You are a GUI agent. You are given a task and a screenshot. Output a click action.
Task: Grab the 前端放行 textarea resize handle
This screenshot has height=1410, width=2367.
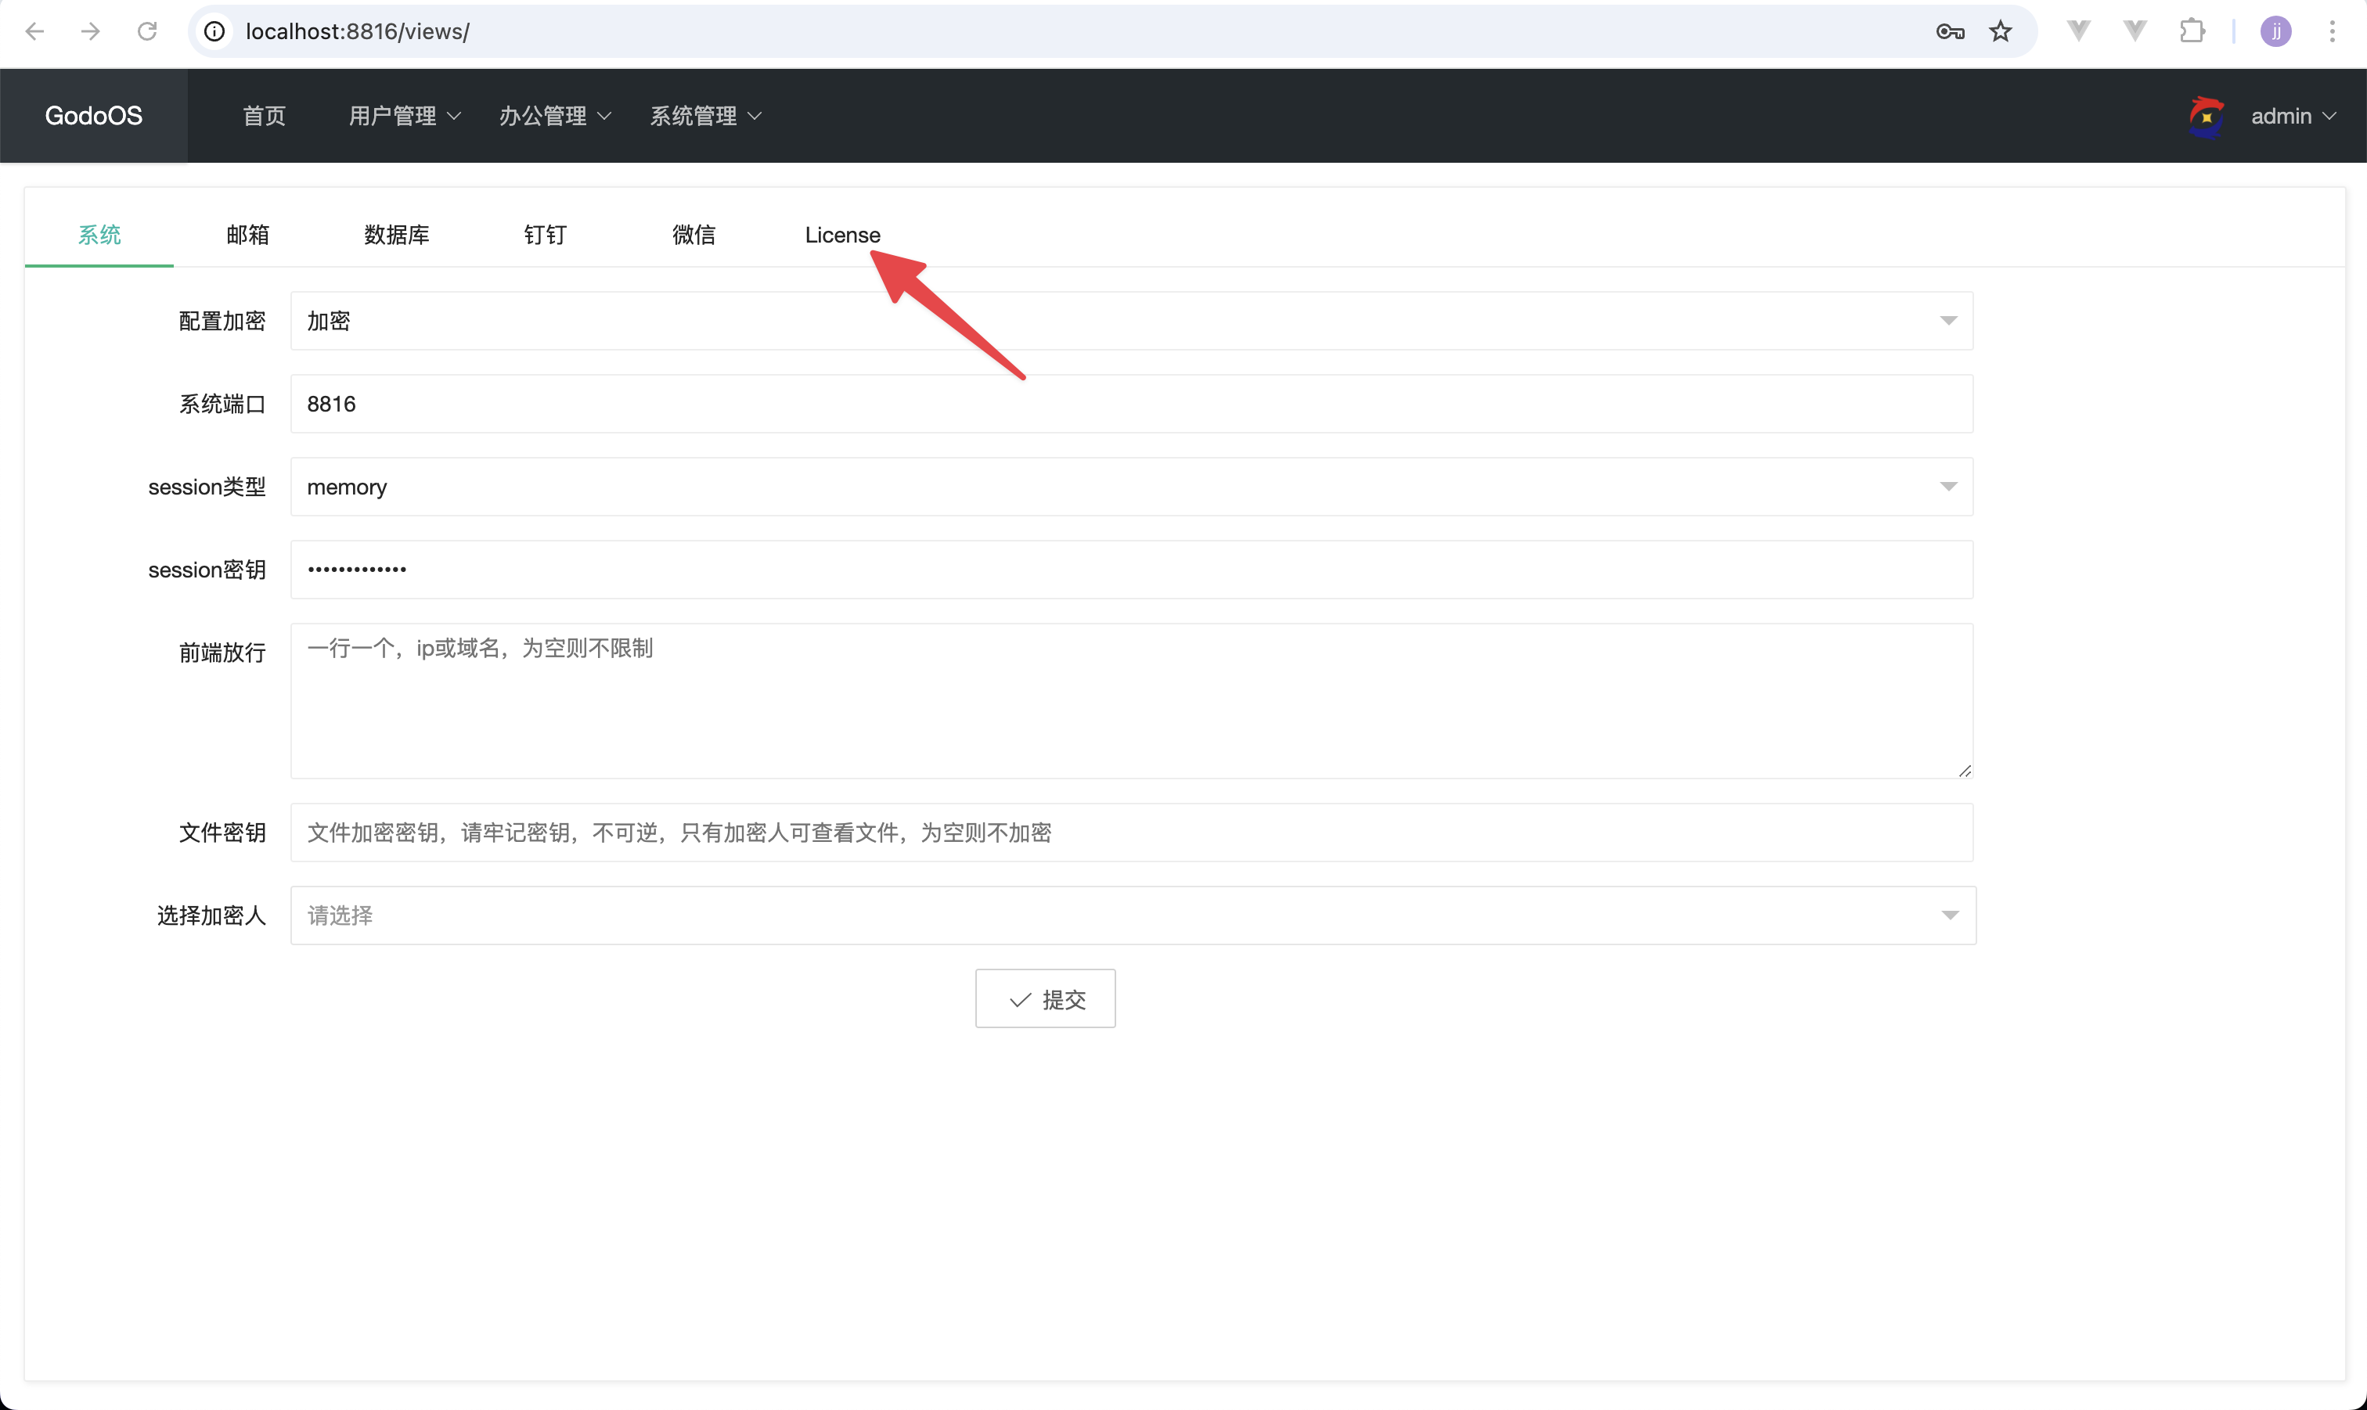(1964, 771)
